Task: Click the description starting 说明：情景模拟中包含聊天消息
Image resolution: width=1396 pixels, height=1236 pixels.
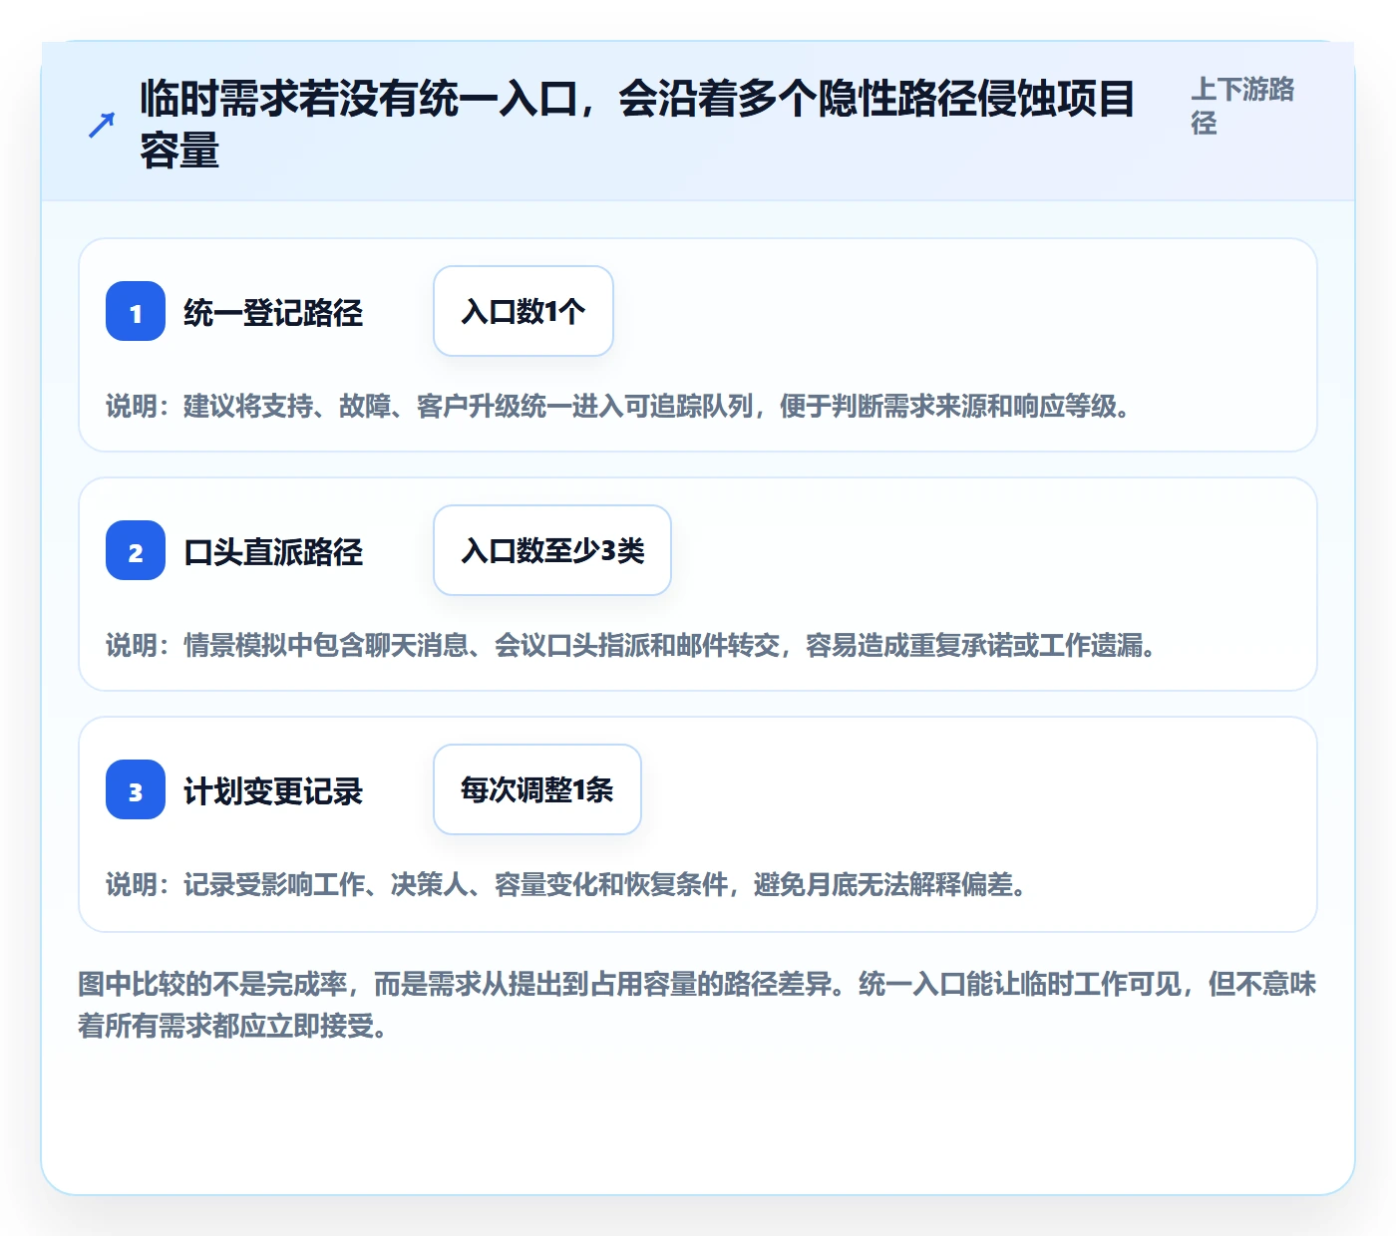Action: coord(632,645)
